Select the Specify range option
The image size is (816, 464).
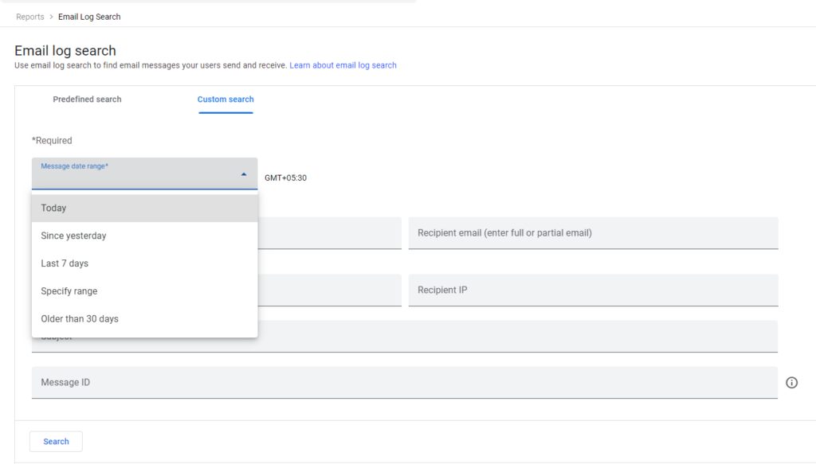tap(69, 291)
